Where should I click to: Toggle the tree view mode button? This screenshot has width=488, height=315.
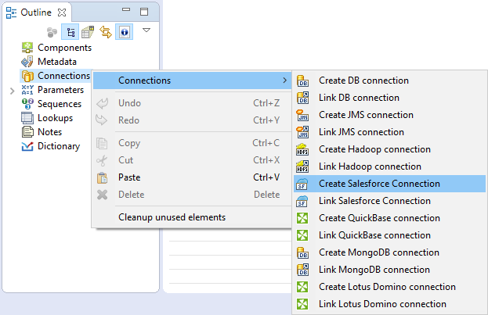tap(69, 31)
